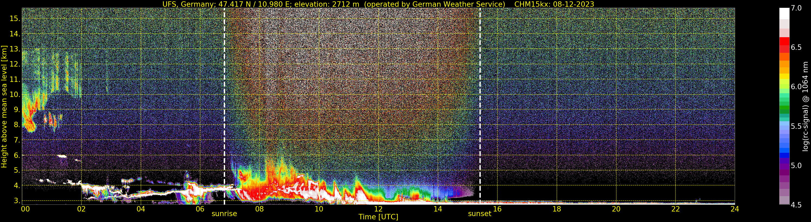Screen dimensions: 811x222
Task: Click the white dashed sunset marker line
Action: point(480,106)
